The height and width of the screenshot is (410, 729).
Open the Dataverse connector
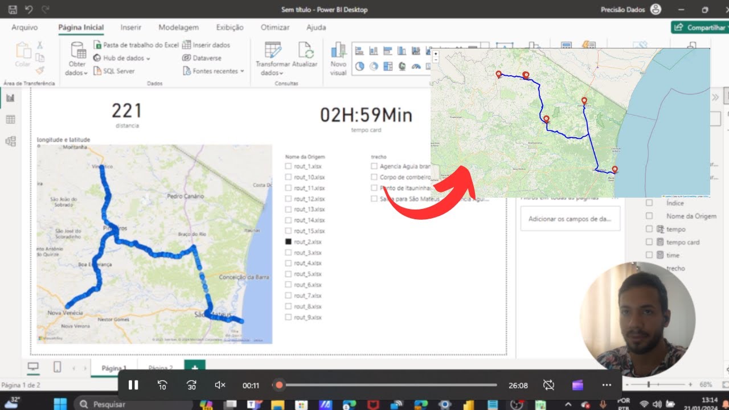coord(202,58)
